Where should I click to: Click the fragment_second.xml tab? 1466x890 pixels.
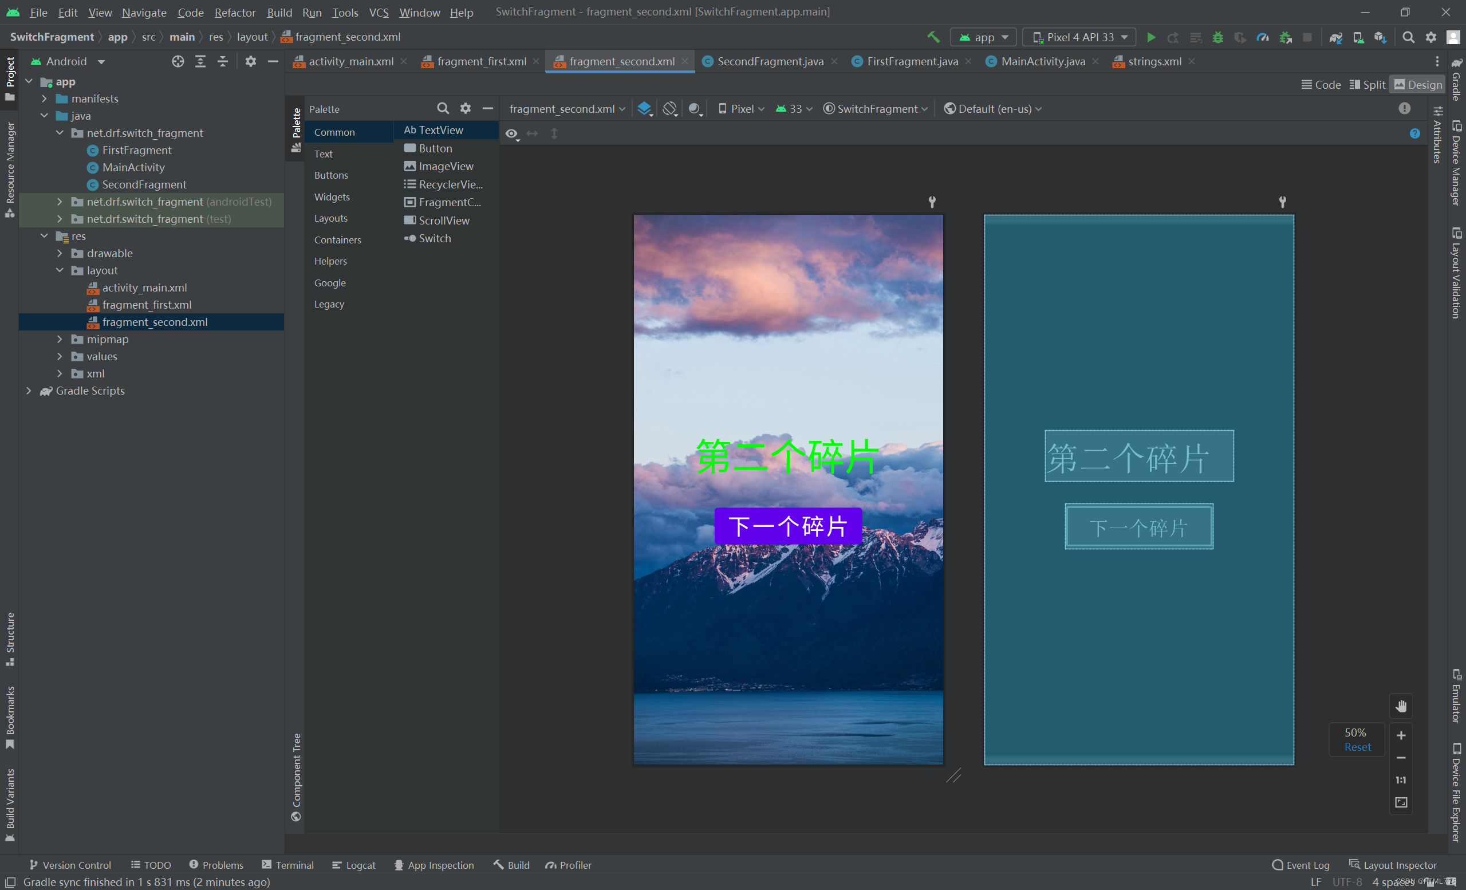click(618, 61)
